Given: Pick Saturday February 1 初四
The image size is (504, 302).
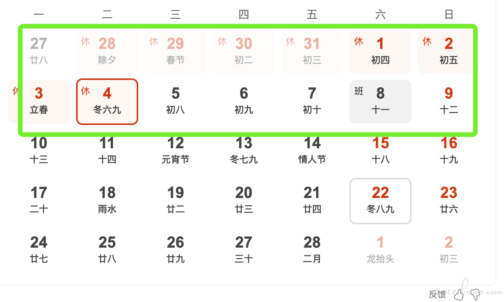Looking at the screenshot, I should 381,52.
